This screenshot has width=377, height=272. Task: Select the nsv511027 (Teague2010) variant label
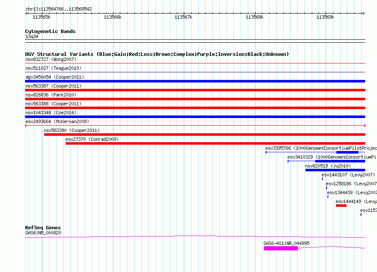(x=53, y=68)
